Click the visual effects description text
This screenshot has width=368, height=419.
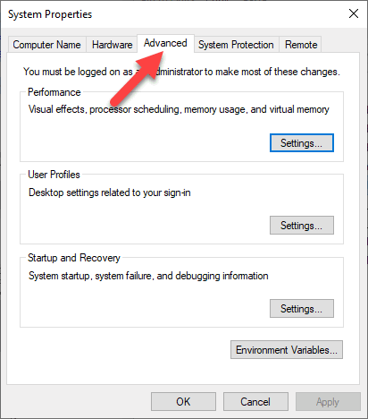179,109
